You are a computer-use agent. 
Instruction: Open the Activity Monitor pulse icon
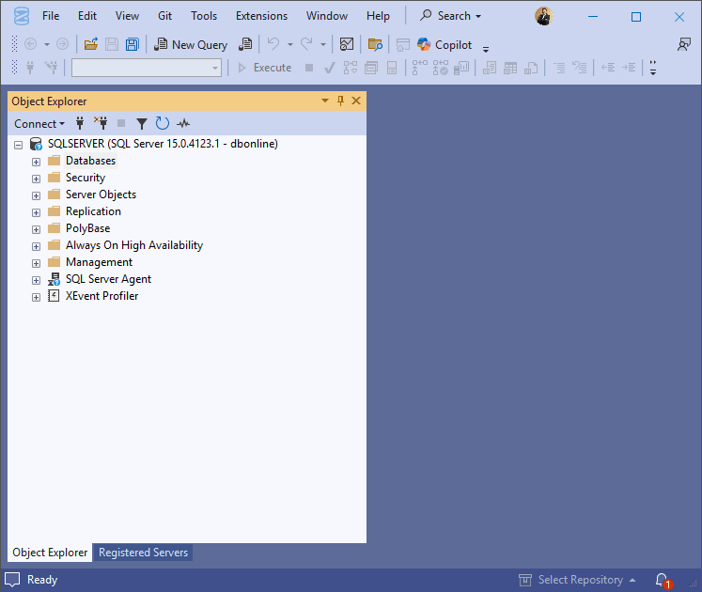click(x=183, y=124)
